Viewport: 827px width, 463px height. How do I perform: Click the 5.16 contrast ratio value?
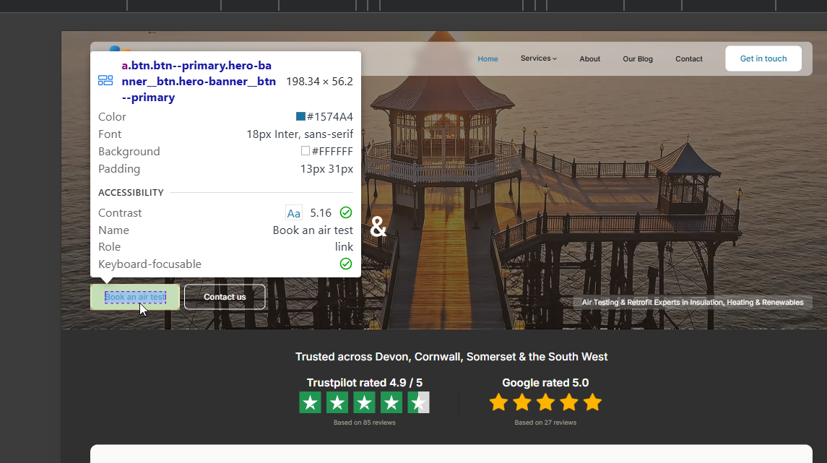[x=321, y=212]
